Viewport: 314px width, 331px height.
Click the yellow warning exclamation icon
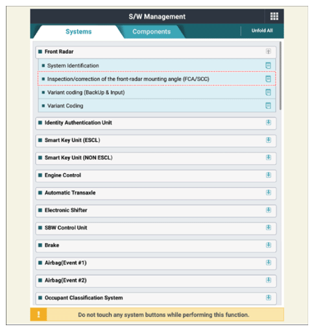[38, 314]
